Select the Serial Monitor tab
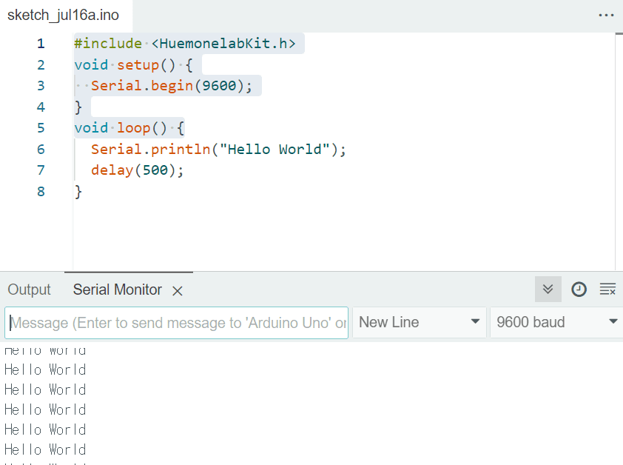Screen dimensions: 623x465 [117, 290]
